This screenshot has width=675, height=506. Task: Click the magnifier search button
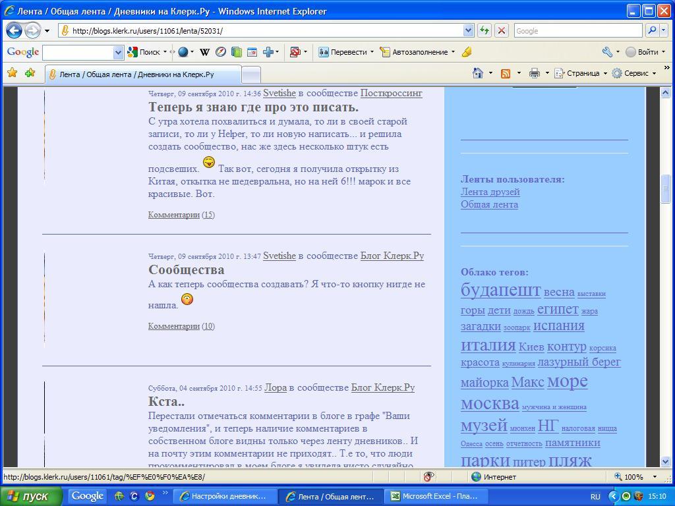[652, 30]
